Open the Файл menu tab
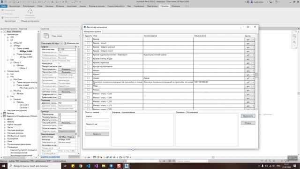Image resolution: width=300 pixels, height=169 pixels. (4, 6)
